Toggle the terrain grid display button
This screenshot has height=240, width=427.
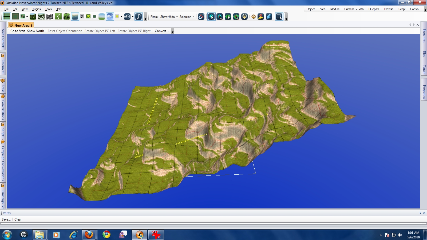tap(7, 17)
